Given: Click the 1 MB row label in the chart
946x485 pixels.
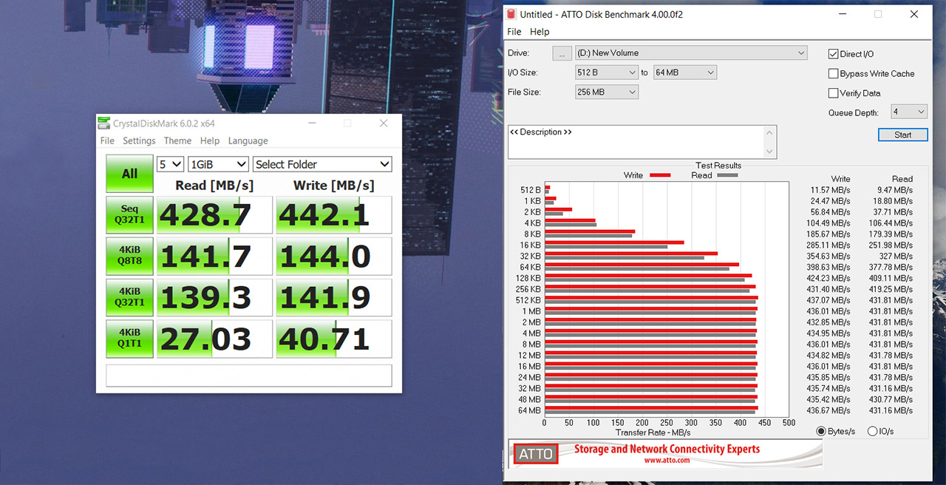Looking at the screenshot, I should pos(531,311).
